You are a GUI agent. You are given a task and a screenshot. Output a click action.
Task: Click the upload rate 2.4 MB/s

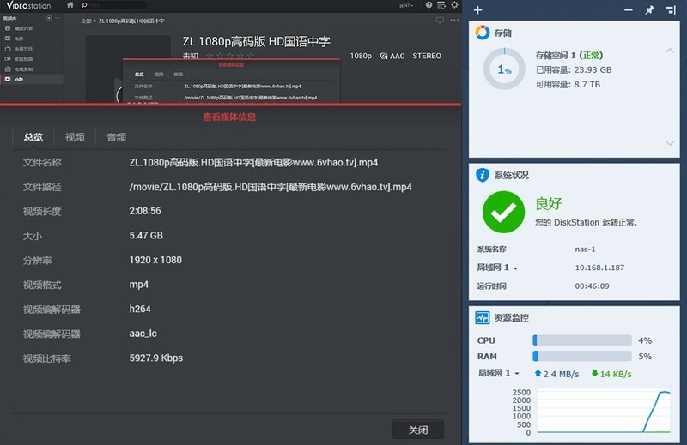(556, 374)
